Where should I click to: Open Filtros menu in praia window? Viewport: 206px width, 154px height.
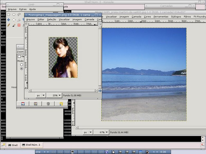(x=187, y=17)
